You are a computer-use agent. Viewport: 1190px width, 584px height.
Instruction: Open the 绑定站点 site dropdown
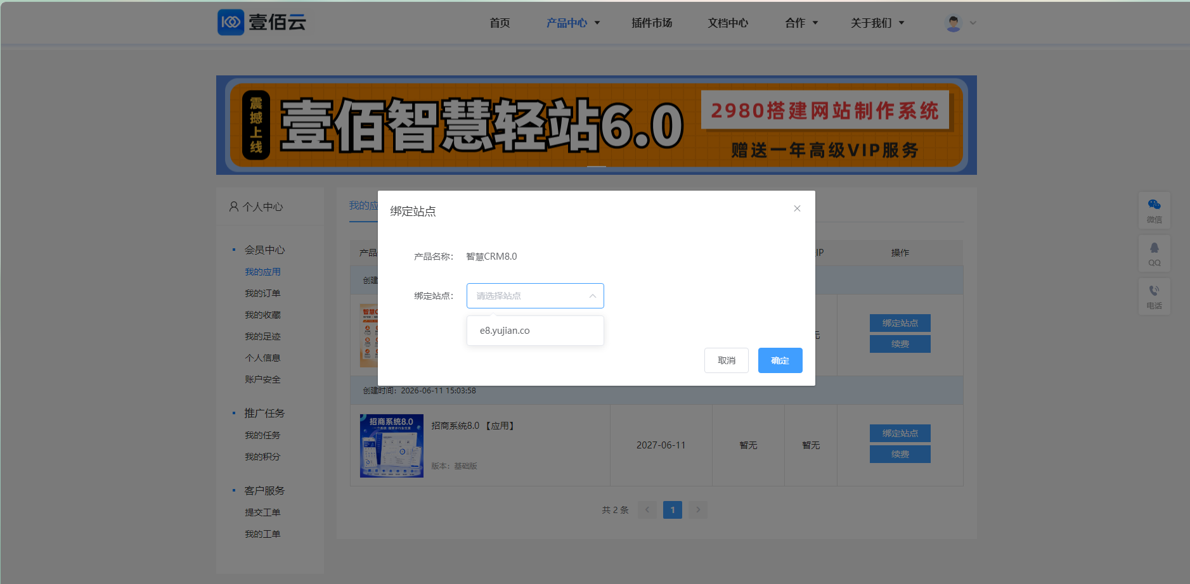pos(535,296)
